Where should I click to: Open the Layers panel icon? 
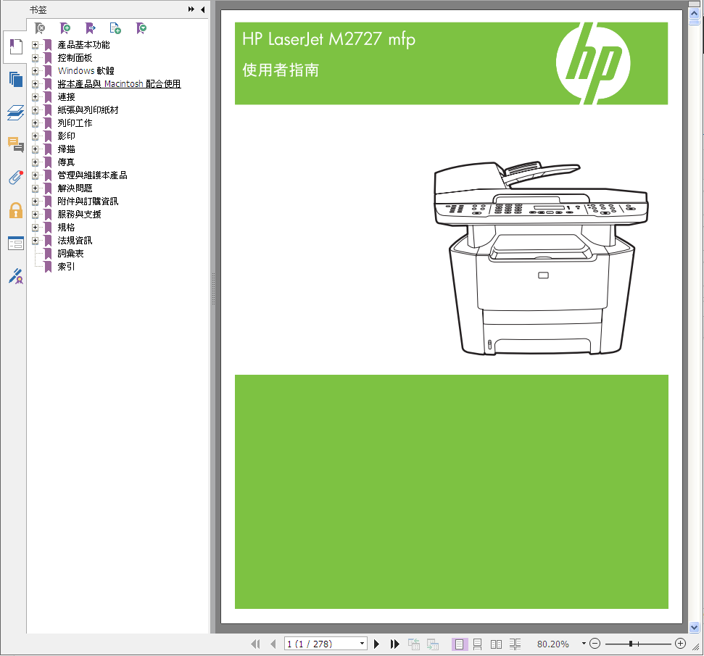(16, 112)
